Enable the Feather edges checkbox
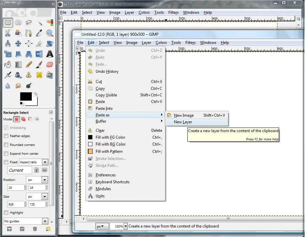 click(x=6, y=136)
